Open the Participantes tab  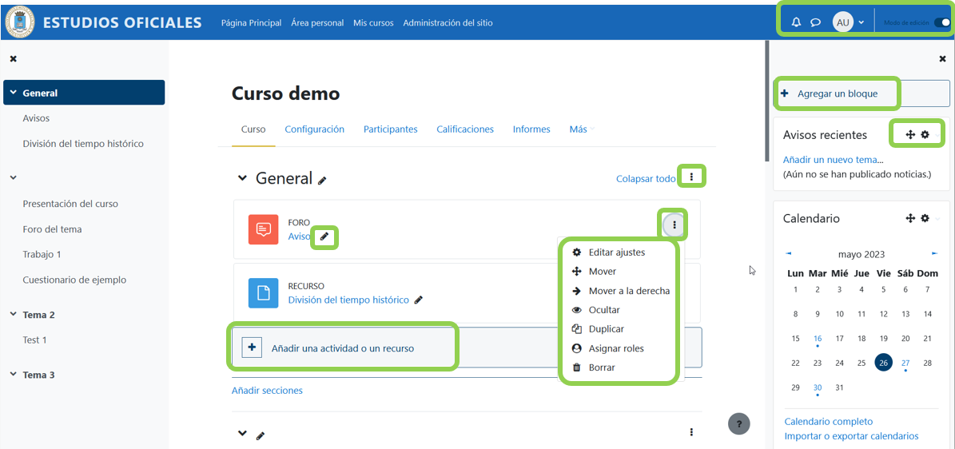pos(391,129)
